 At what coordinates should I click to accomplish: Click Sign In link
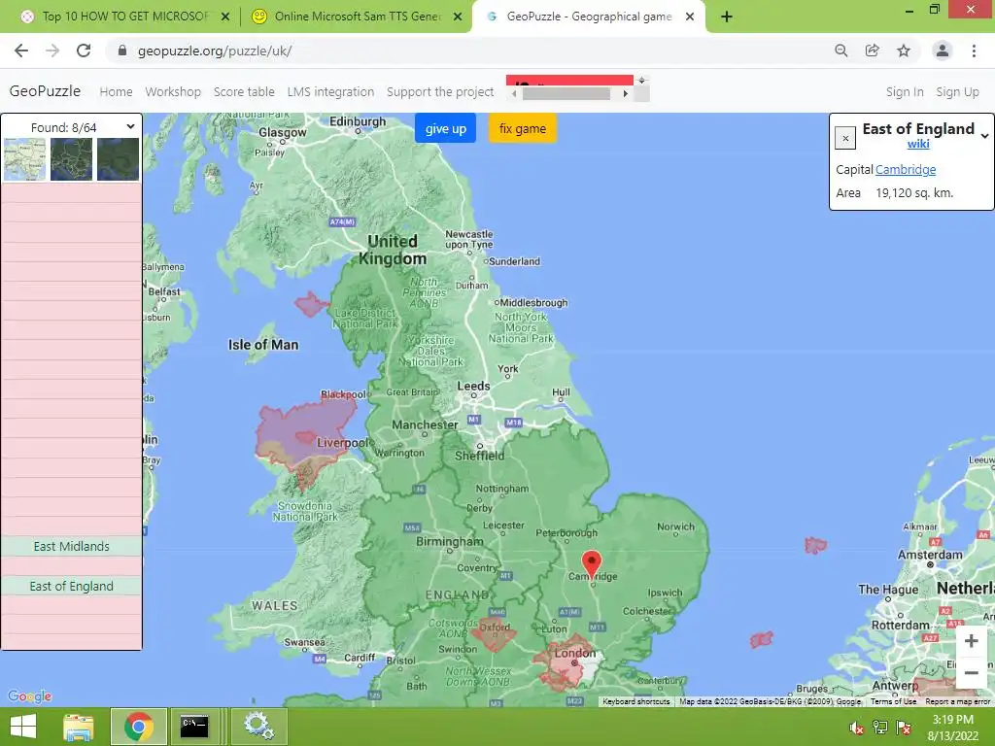(905, 92)
